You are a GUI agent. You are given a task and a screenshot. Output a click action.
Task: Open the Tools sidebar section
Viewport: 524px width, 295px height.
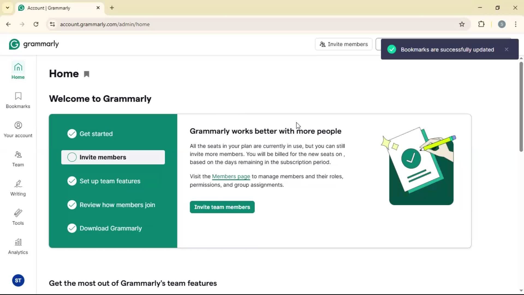coord(18,217)
